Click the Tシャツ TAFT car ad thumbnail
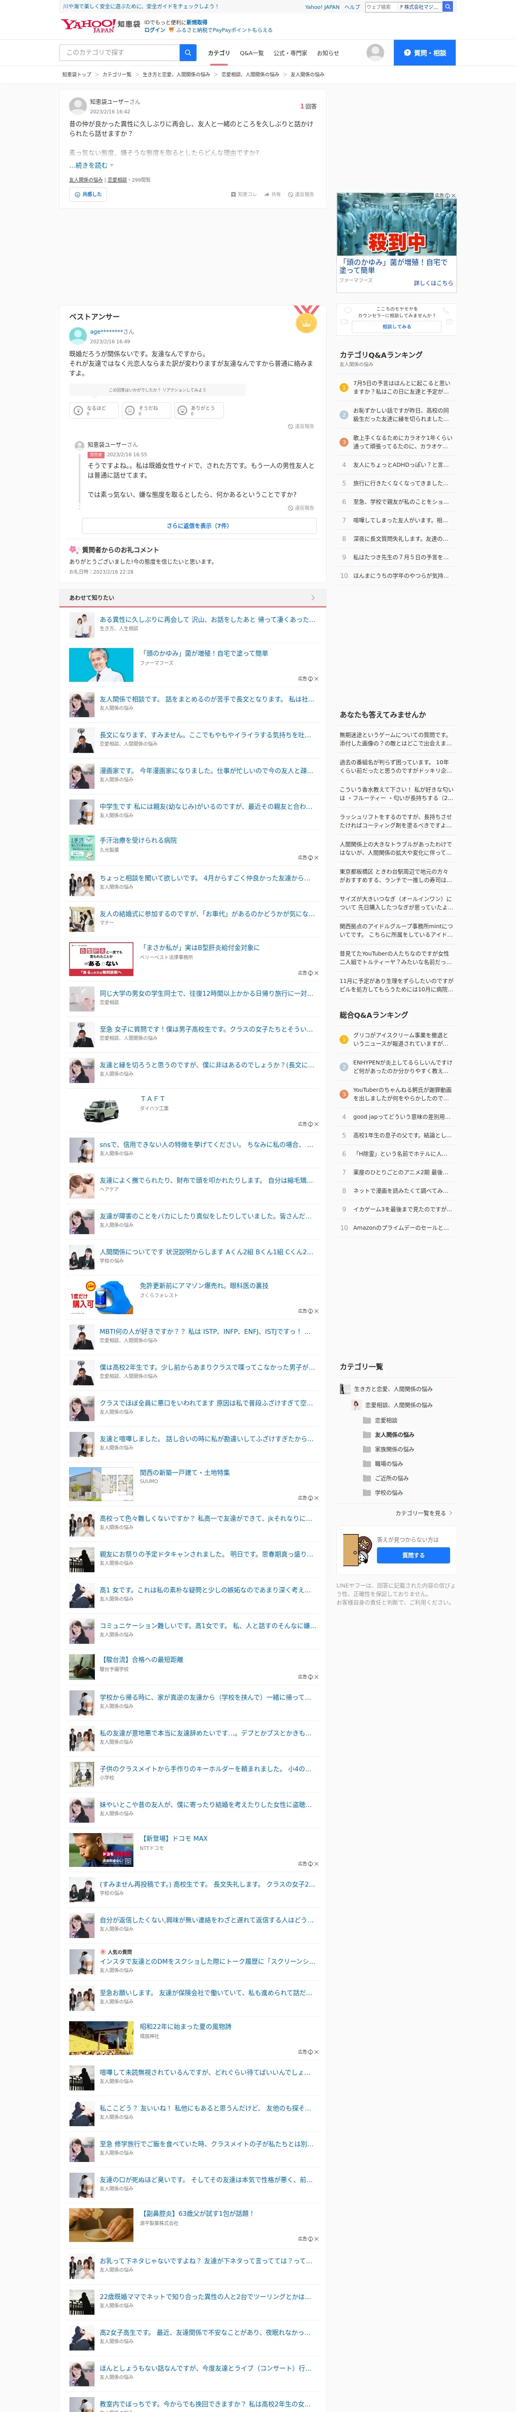The image size is (516, 2412). [x=101, y=1110]
